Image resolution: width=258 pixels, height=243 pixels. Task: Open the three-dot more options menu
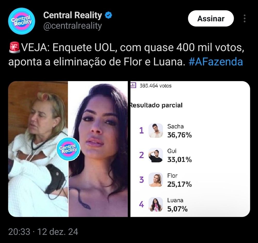(245, 18)
